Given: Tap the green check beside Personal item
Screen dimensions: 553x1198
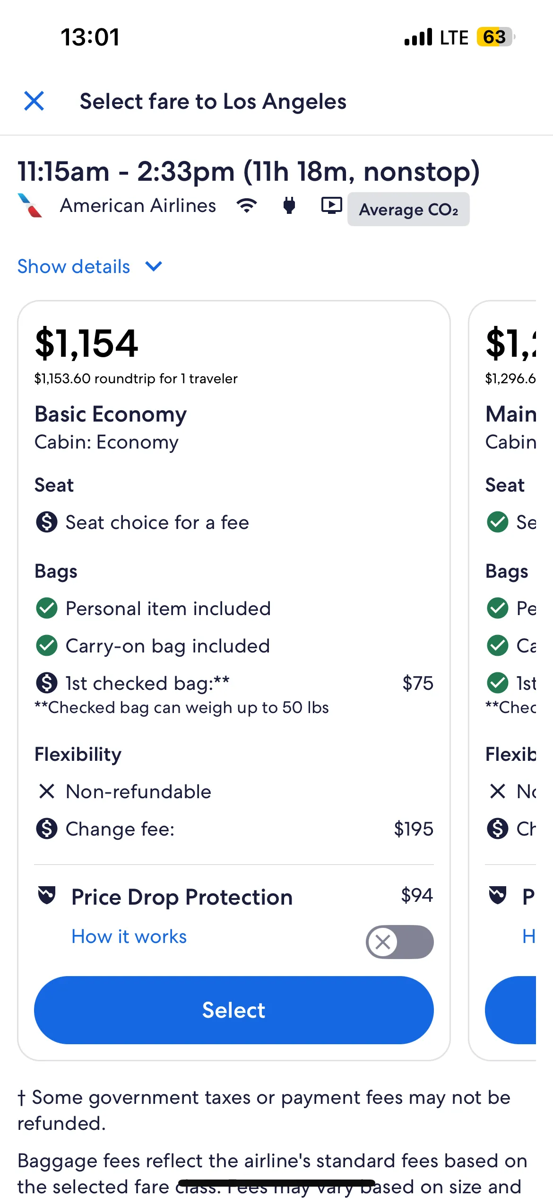Looking at the screenshot, I should [47, 608].
